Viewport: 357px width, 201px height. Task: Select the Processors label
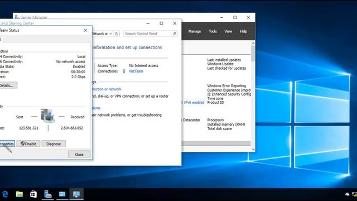coord(215,120)
